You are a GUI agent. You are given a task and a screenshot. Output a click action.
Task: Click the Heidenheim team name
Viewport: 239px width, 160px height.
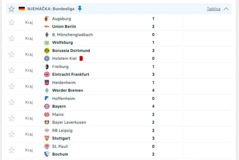tap(64, 83)
